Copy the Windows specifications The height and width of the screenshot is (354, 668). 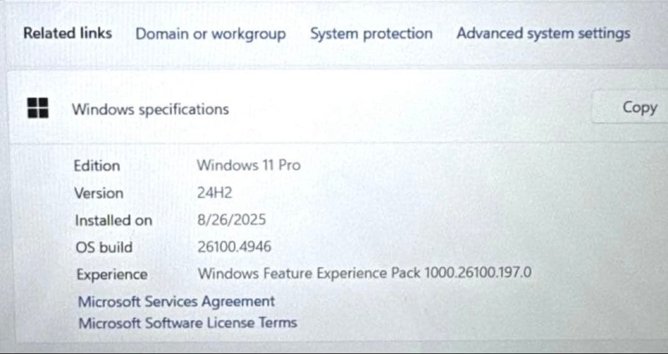(x=639, y=108)
